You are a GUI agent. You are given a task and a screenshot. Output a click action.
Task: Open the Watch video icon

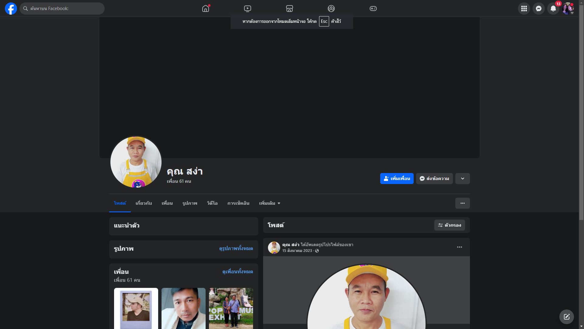[x=248, y=9]
